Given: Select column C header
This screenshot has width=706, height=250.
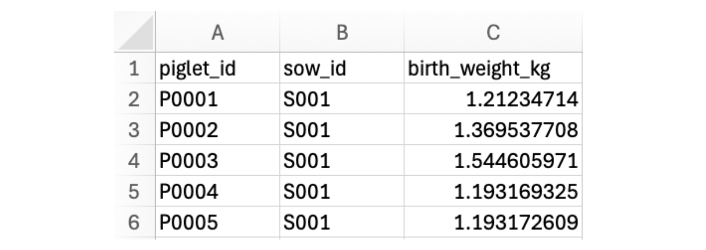Looking at the screenshot, I should (x=493, y=33).
